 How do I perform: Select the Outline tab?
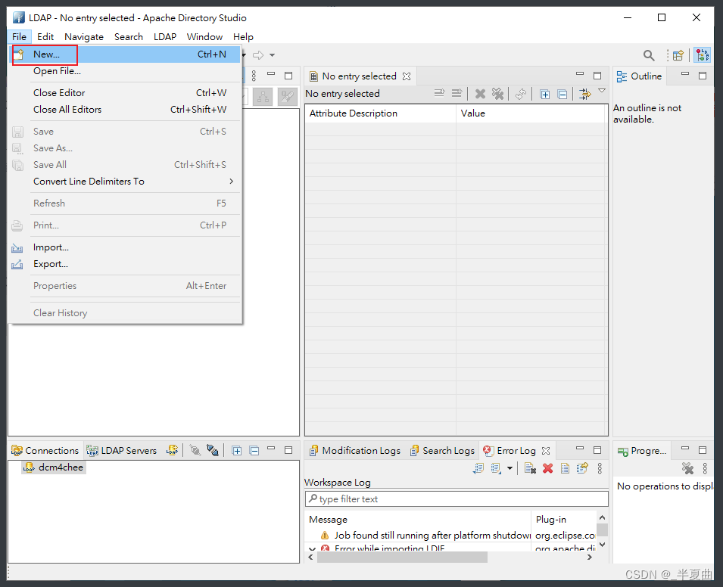(x=640, y=76)
